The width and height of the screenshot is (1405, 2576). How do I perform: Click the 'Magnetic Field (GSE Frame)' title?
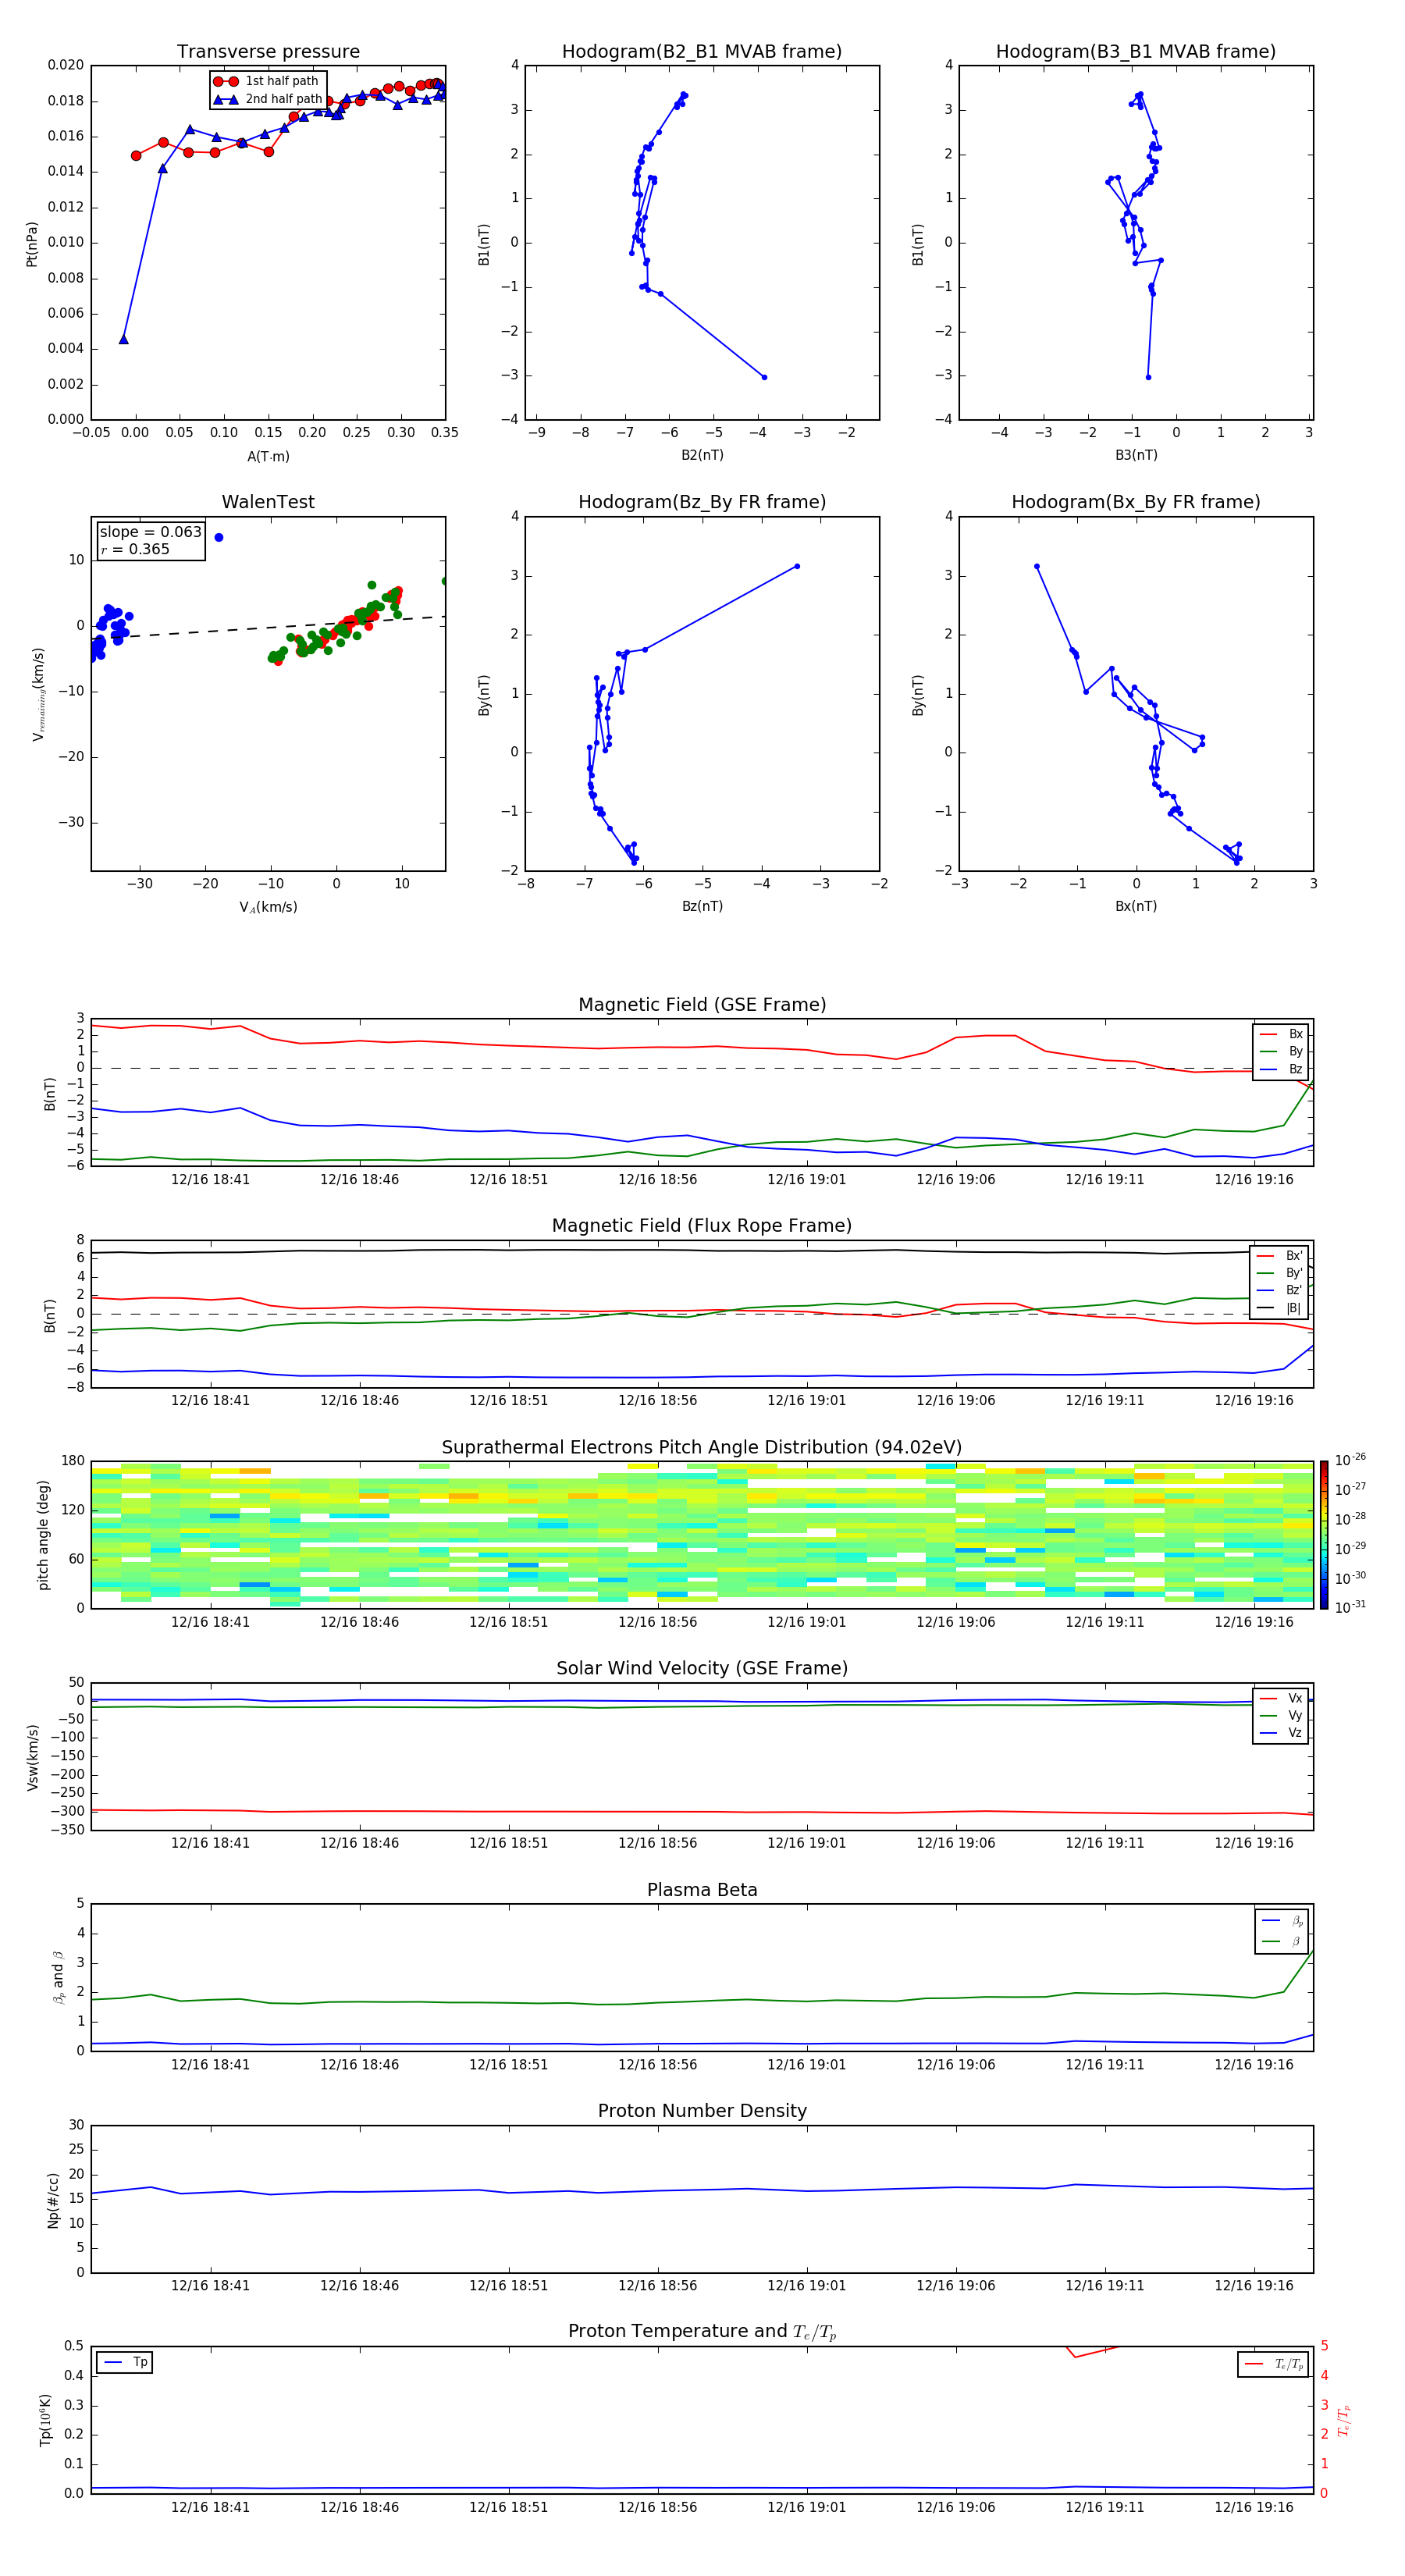(x=702, y=1005)
